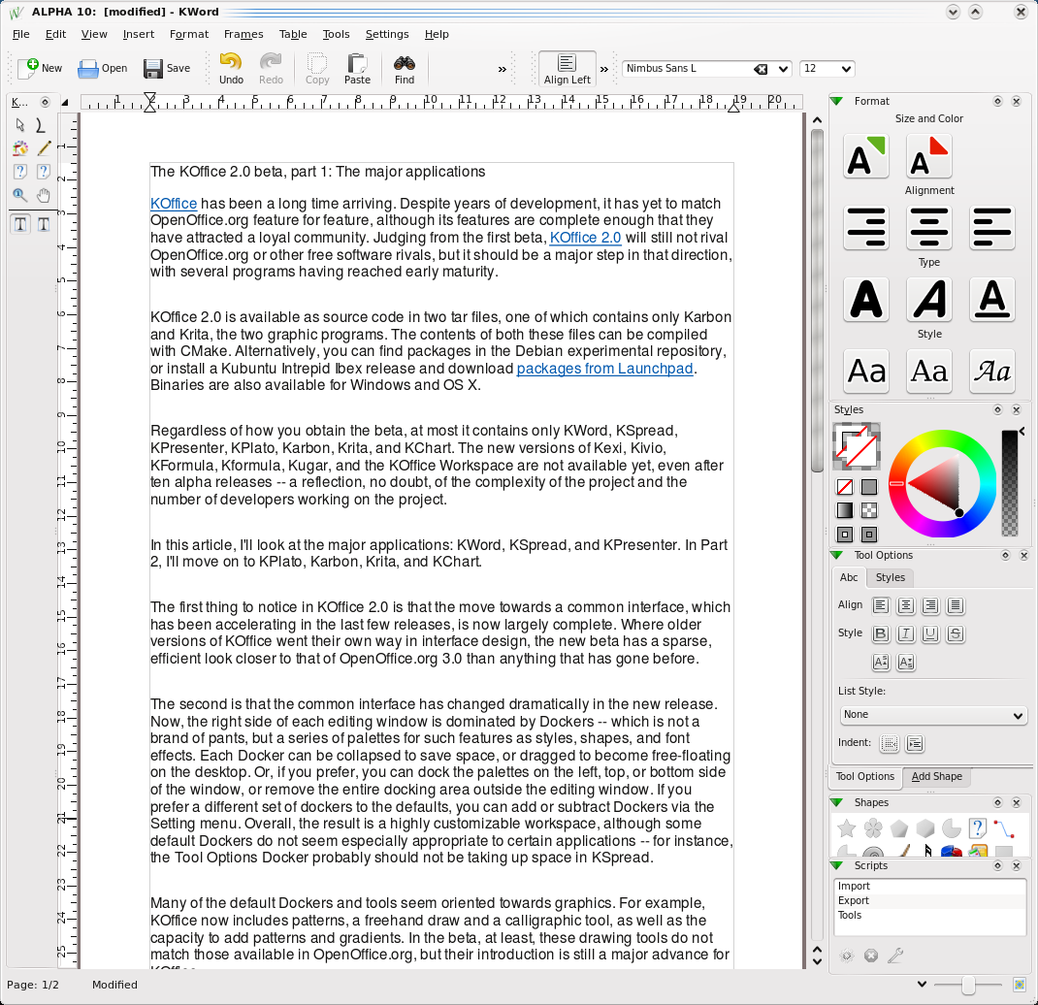1038x1005 pixels.
Task: Click the italic script Aa style icon
Action: click(991, 371)
